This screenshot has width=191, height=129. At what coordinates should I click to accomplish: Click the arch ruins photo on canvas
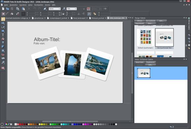click(48, 63)
